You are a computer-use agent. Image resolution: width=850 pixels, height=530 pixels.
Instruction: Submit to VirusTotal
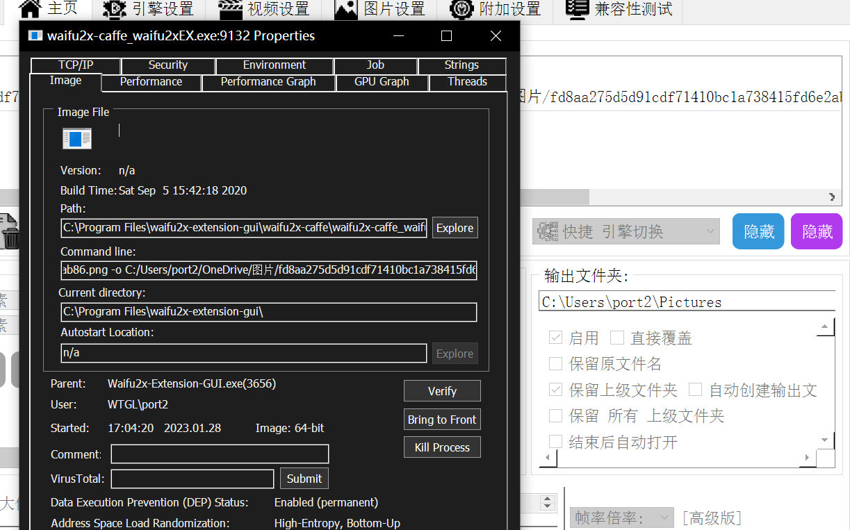(304, 479)
